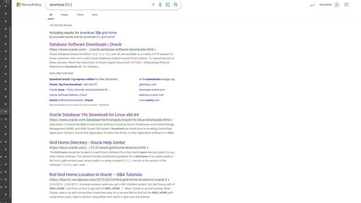This screenshot has width=361, height=203.
Task: Open 'Oracle Linux - Tools, tutorials' link
Action: click(x=80, y=90)
